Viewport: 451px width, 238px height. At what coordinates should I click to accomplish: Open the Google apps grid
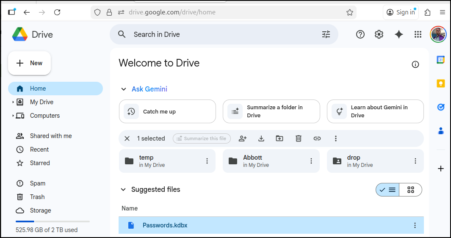[x=418, y=35]
